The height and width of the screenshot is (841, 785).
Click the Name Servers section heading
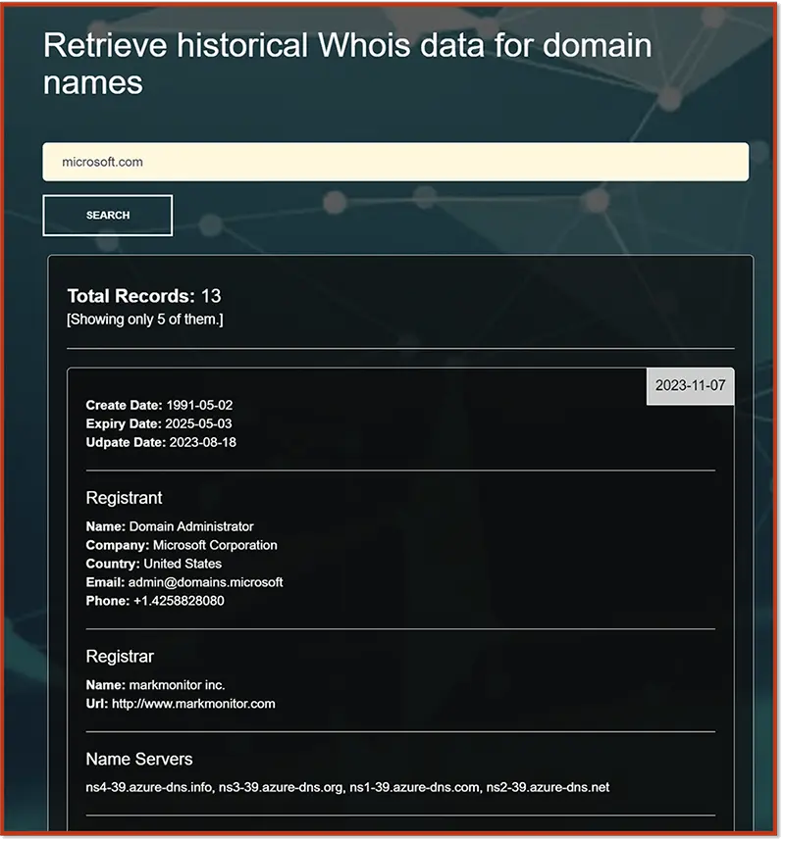pos(139,760)
